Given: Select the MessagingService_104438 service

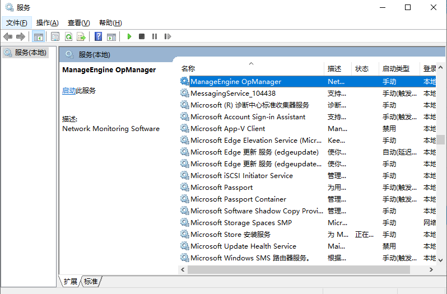Looking at the screenshot, I should click(x=308, y=93).
